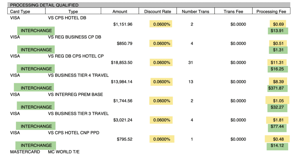Select the green $13.91 interchange fee
This screenshot has width=297, height=156.
278,31
